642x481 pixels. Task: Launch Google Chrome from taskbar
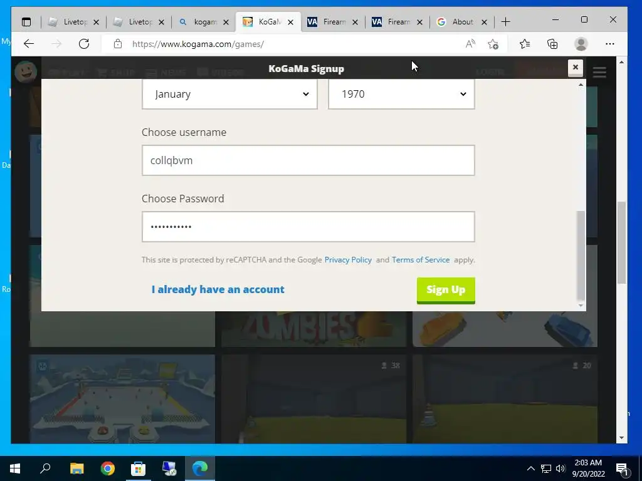click(108, 468)
